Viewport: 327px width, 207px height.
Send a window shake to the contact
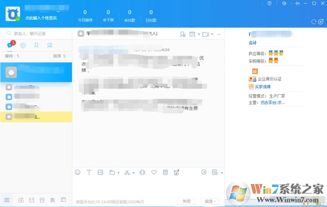[142, 172]
